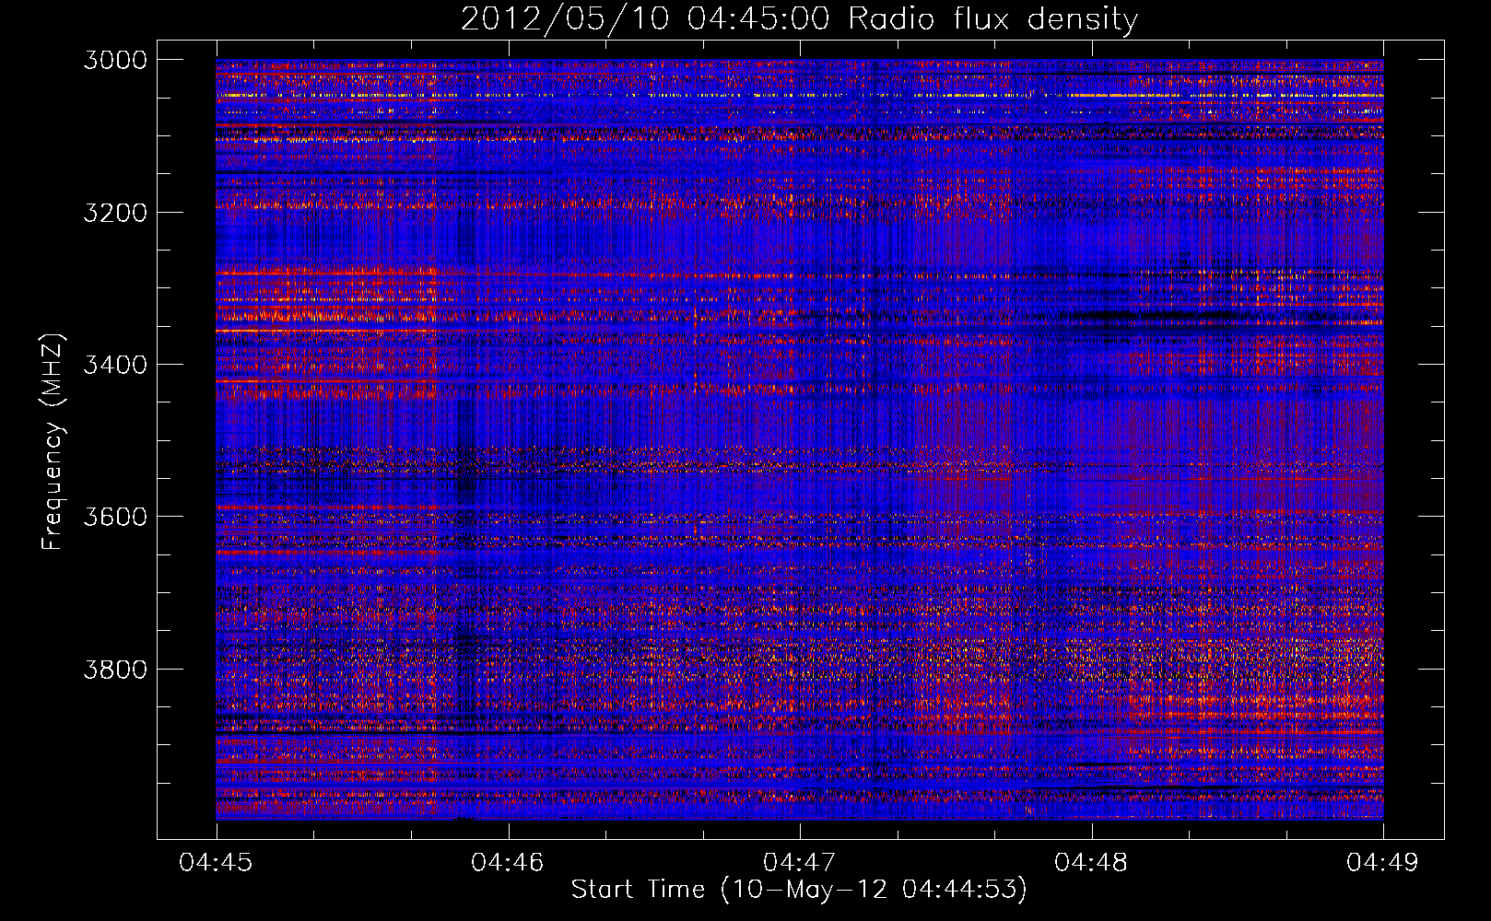Click the 'Frequency (MHZ)' axis title
1491x921 pixels.
pos(53,442)
